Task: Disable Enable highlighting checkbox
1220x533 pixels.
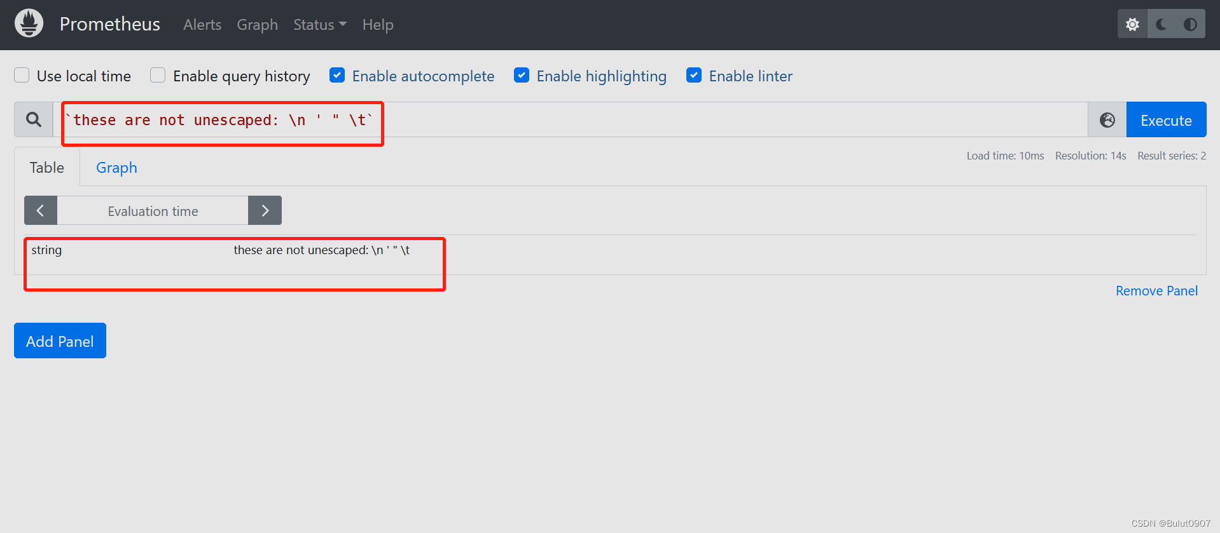Action: (x=522, y=75)
